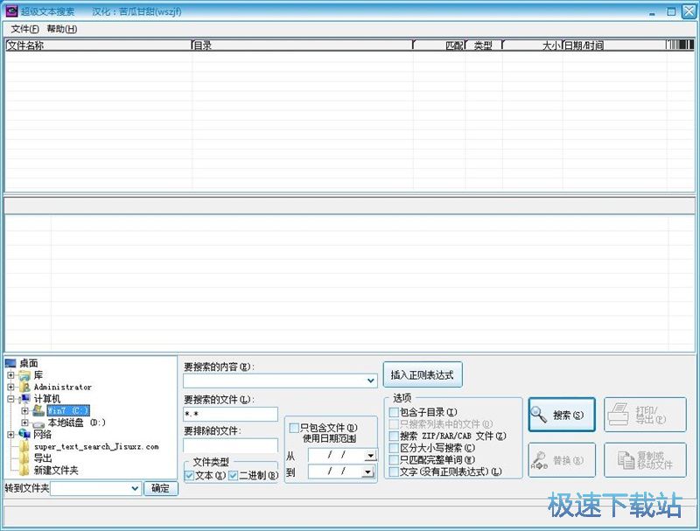Expand the 网络 tree node
This screenshot has height=531, width=700.
coord(11,434)
